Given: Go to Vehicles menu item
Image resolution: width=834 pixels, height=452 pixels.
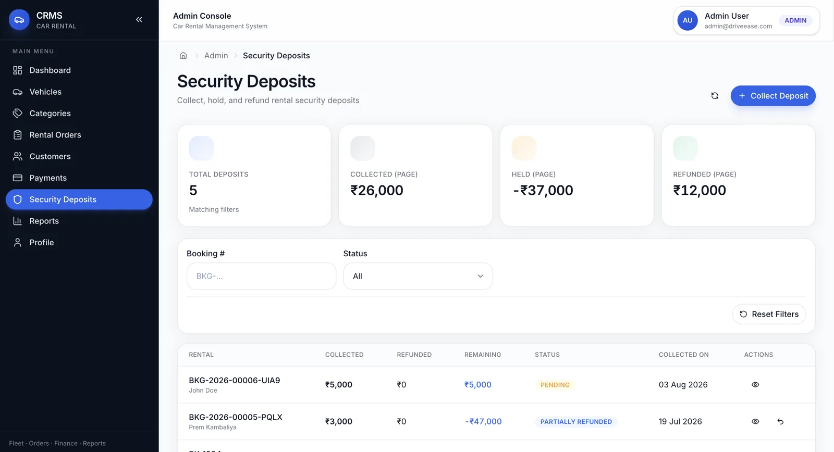Looking at the screenshot, I should pyautogui.click(x=79, y=92).
